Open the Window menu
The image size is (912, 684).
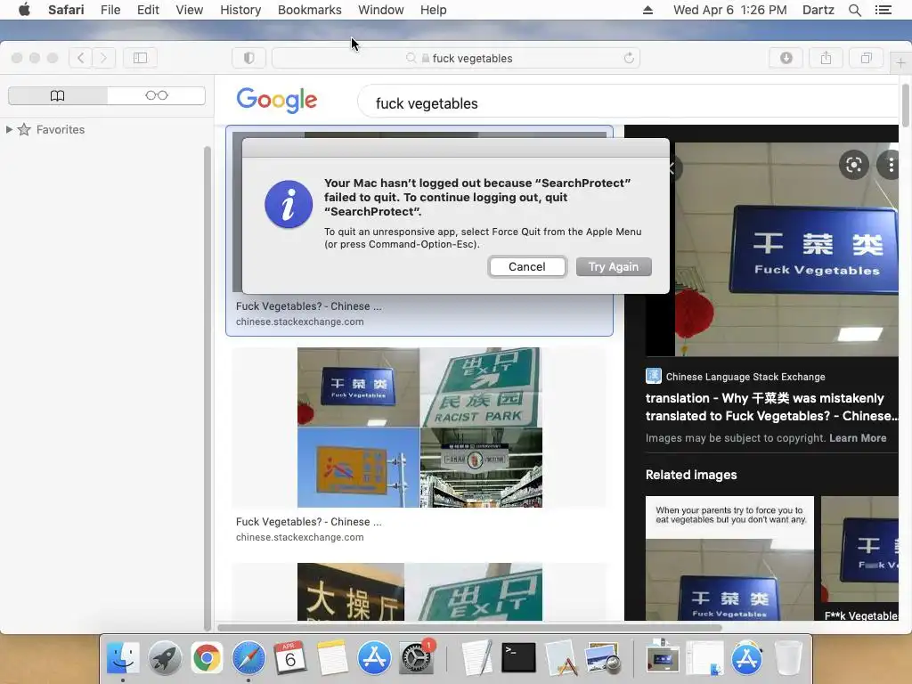380,10
